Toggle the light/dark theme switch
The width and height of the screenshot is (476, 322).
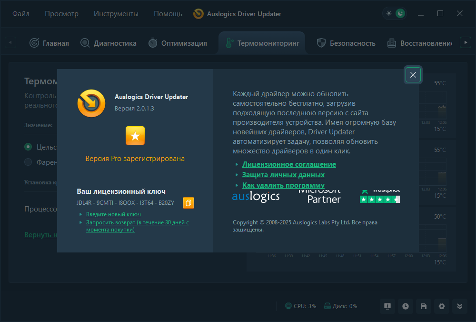395,14
